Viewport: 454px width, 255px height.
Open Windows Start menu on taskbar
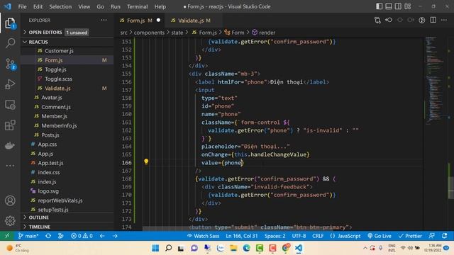[x=155, y=248]
